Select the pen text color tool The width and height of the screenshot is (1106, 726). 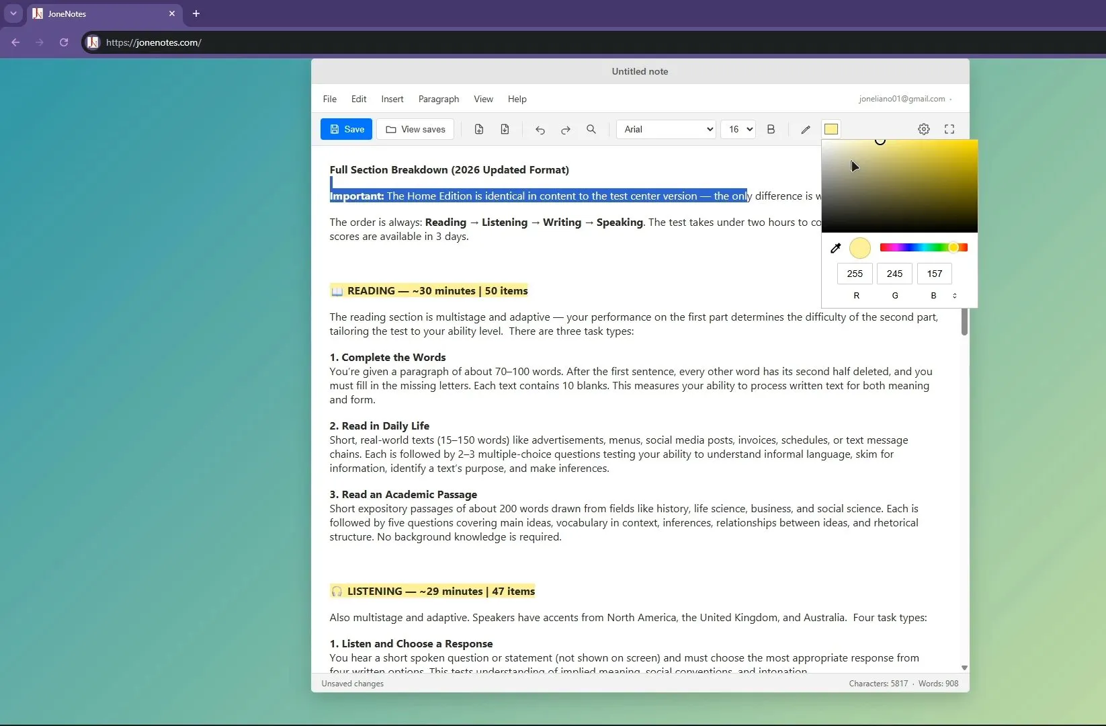pos(806,129)
